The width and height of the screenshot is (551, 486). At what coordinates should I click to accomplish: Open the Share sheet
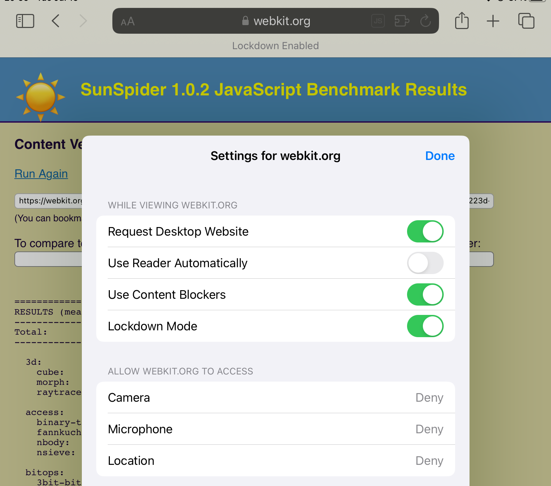[462, 21]
